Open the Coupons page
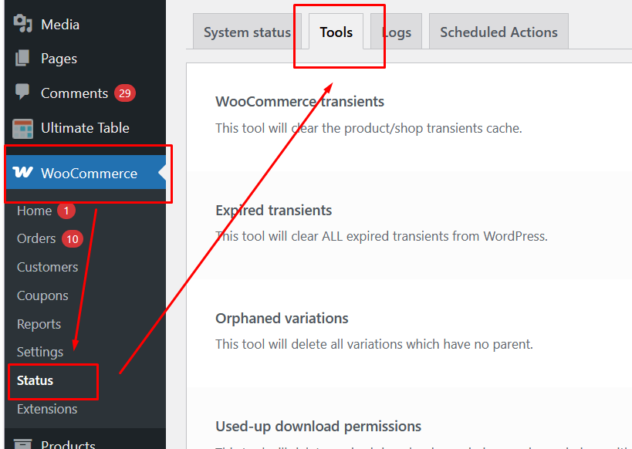The image size is (632, 449). (x=42, y=295)
